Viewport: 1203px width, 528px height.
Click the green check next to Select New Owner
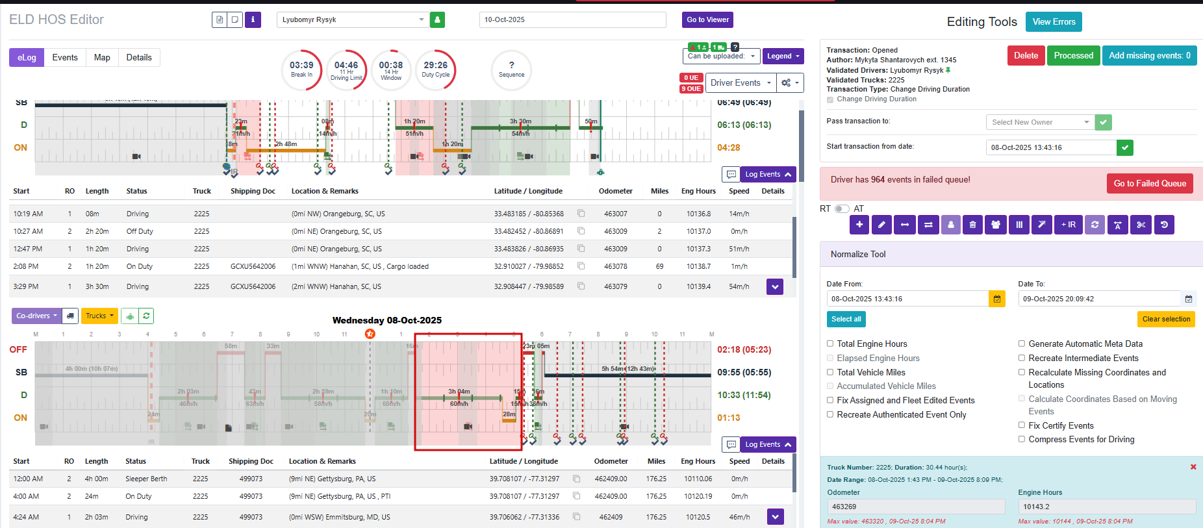(1103, 122)
